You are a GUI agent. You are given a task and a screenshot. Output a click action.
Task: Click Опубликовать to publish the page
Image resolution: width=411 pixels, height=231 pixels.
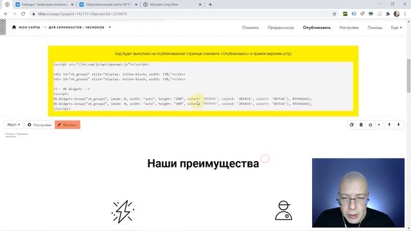(x=317, y=28)
